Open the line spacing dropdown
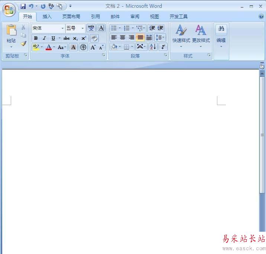This screenshot has width=266, height=254. coord(160,38)
